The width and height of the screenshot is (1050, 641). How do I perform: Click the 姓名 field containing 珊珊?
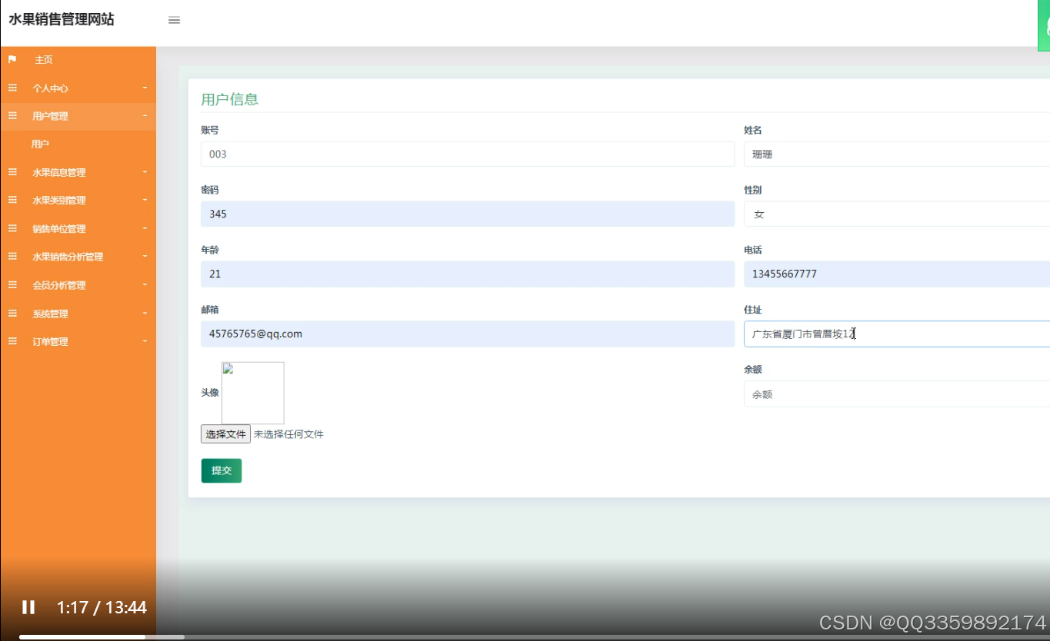(896, 154)
